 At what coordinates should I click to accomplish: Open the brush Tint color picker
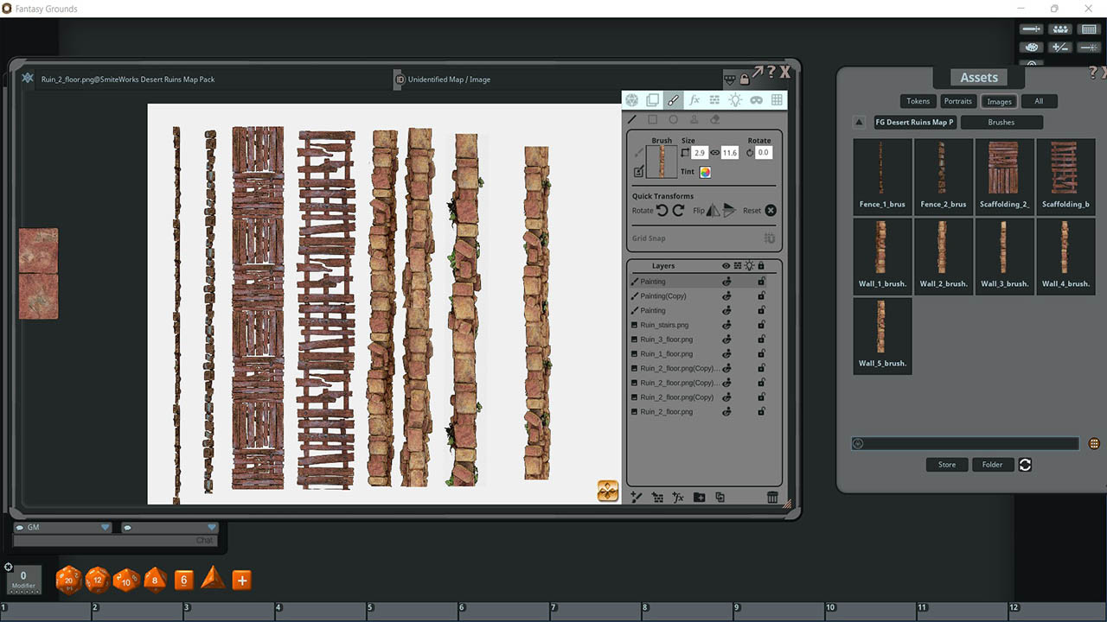point(704,172)
